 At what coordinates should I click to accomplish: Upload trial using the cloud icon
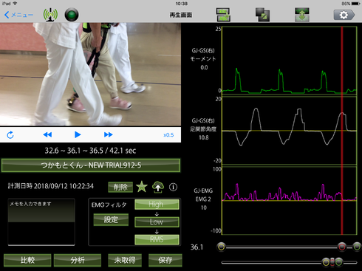pyautogui.click(x=158, y=187)
